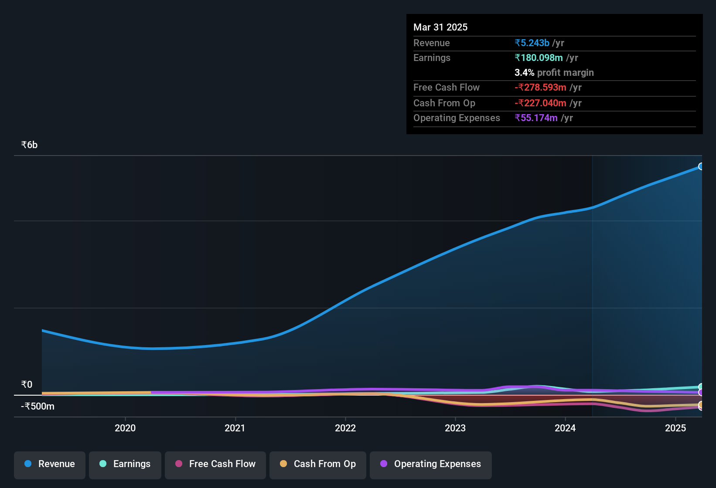Screen dimensions: 716x488
Task: Toggle the Free Cash Flow legend button
Action: pyautogui.click(x=215, y=465)
